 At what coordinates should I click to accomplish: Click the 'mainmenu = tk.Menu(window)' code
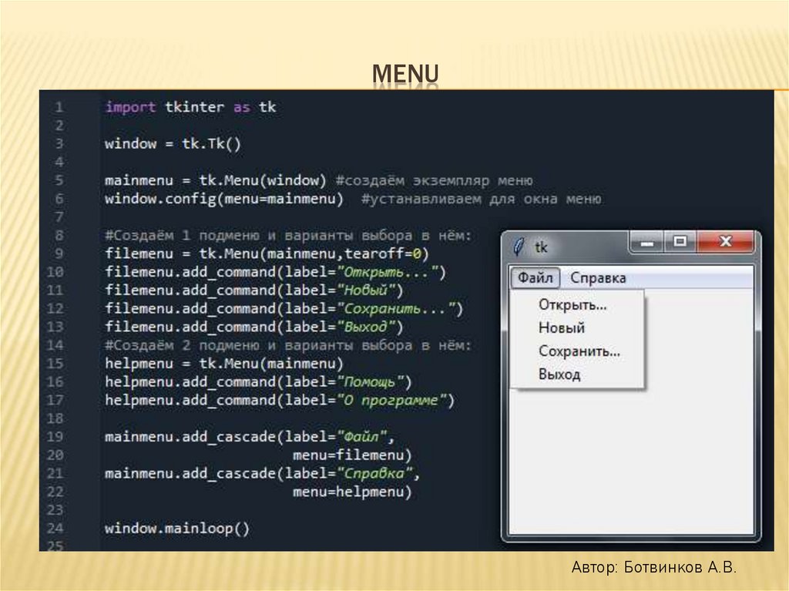[216, 180]
